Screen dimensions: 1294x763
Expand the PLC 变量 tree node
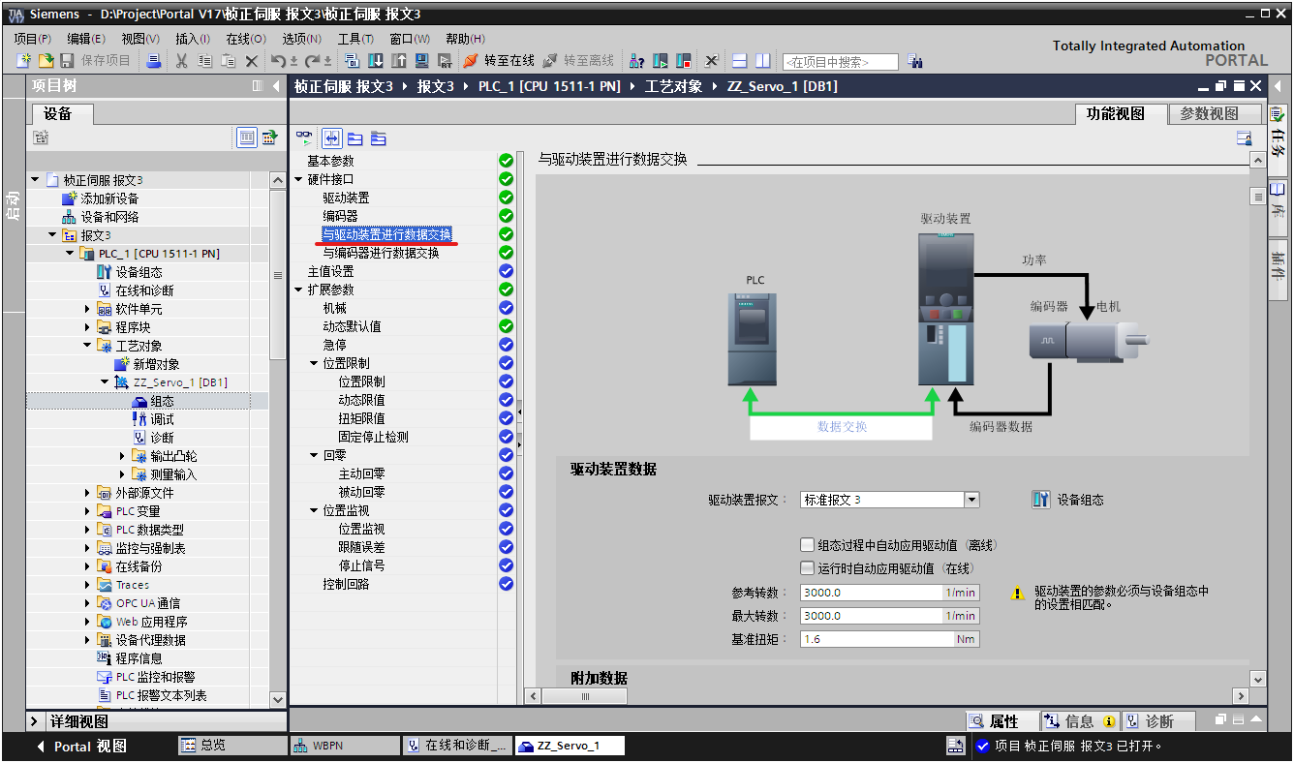(x=87, y=511)
